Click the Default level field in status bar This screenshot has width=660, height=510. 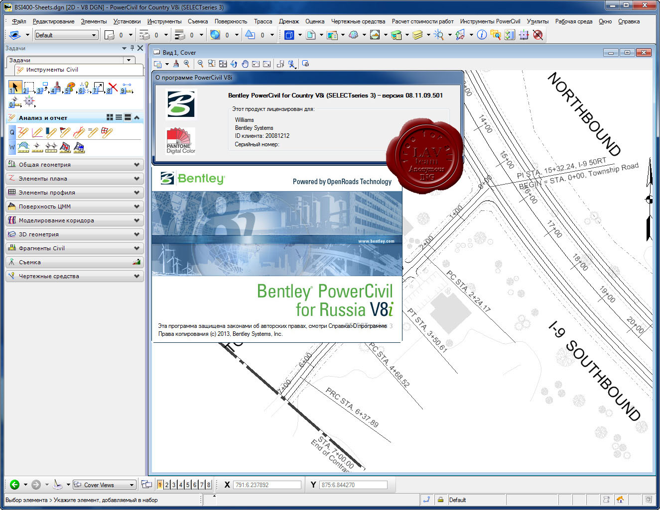click(476, 500)
